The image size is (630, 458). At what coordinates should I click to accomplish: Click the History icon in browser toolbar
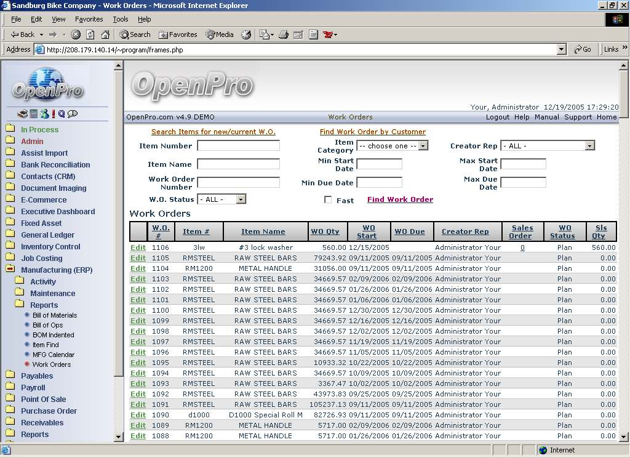(x=246, y=34)
